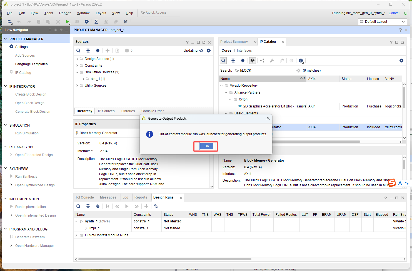Click Customize IP wrench icon
412x271 pixels.
click(272, 61)
